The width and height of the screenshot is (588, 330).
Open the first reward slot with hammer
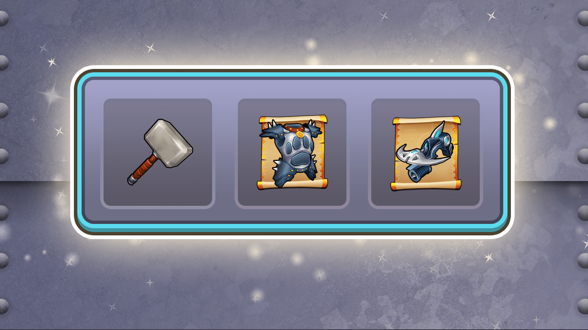coord(158,153)
